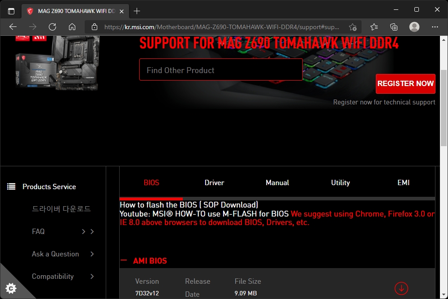Screen dimensions: 448x299
Task: Open the browser home page
Action: [72, 27]
